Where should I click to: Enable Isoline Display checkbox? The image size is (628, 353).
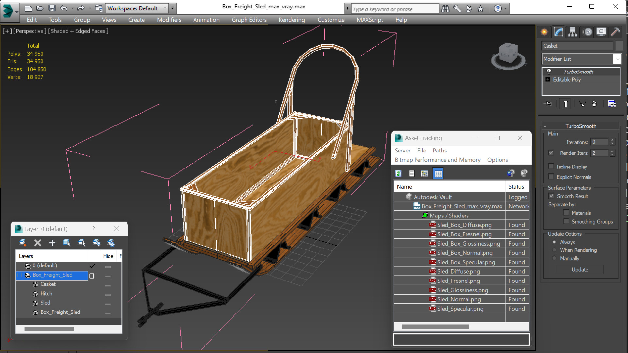point(551,167)
